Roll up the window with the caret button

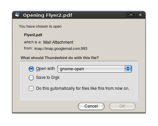click(x=131, y=15)
